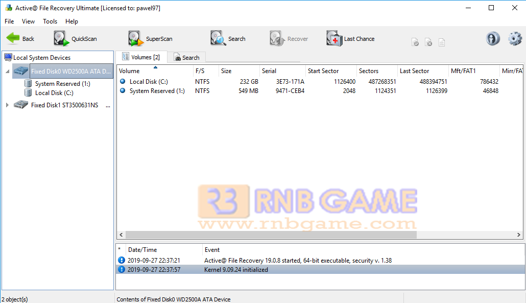
Task: Open the Tools menu
Action: [50, 21]
